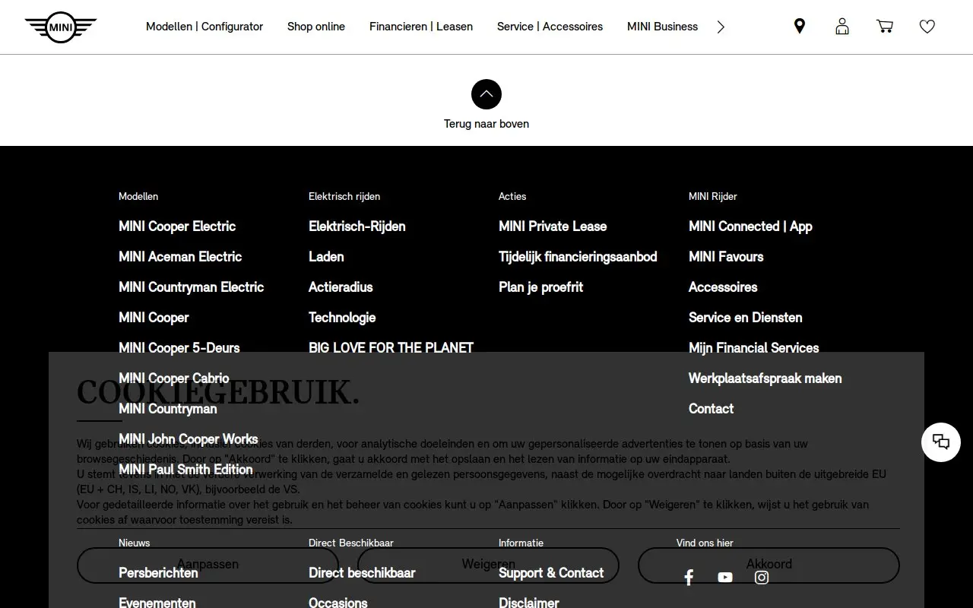Open Technologie footer link
The height and width of the screenshot is (608, 973).
[342, 318]
